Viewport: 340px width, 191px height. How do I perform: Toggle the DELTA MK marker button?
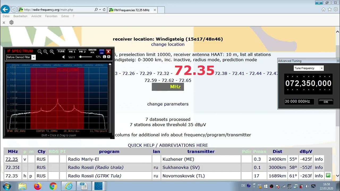point(92,51)
